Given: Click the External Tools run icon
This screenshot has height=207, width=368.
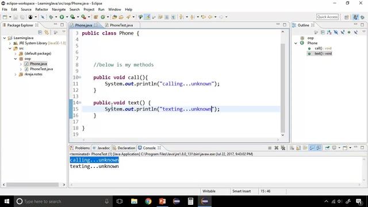Looking at the screenshot, I should pyautogui.click(x=83, y=17).
